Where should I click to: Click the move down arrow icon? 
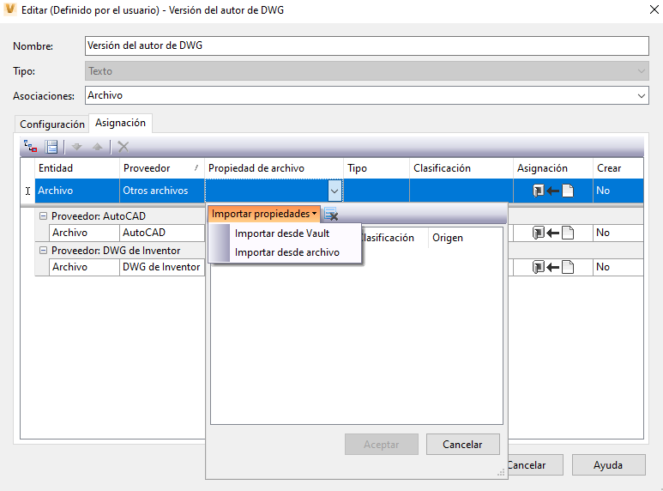[x=76, y=147]
